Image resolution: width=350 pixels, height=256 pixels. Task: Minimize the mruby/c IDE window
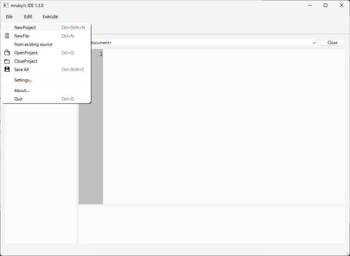pos(310,5)
